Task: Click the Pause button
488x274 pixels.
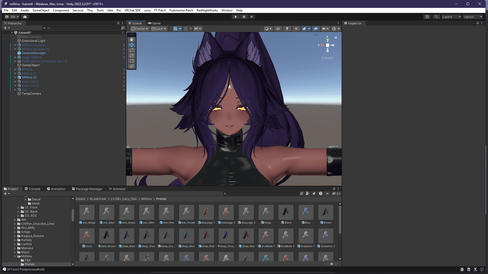Action: (244, 17)
